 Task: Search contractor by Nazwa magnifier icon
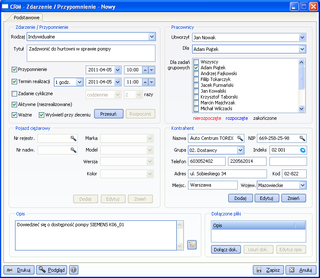[240, 138]
